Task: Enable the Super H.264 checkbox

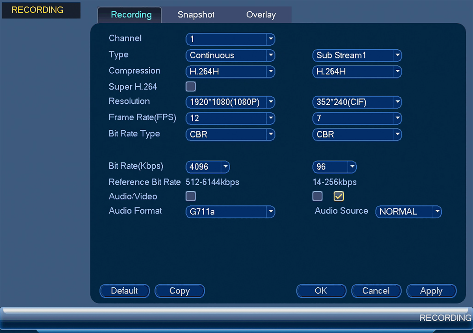Action: [x=191, y=87]
